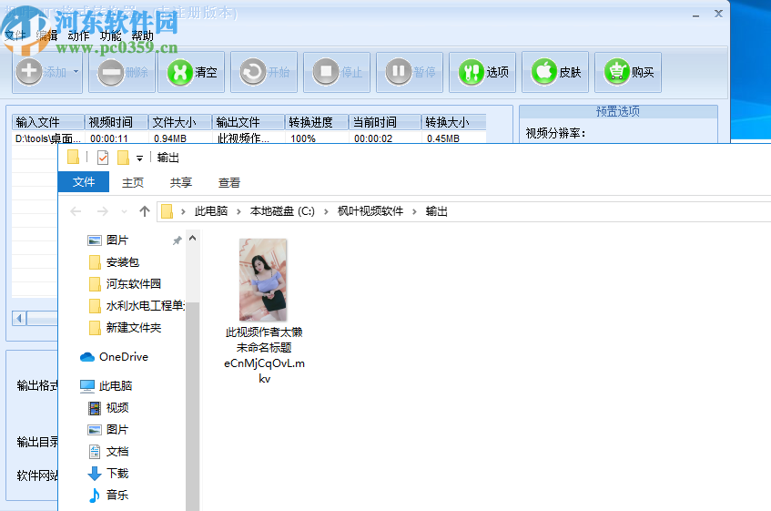Select the 下载 folder in the sidebar
771x511 pixels.
pyautogui.click(x=117, y=474)
